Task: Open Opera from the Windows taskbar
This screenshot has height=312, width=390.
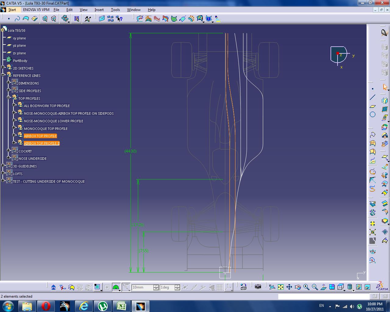Action: point(46,306)
